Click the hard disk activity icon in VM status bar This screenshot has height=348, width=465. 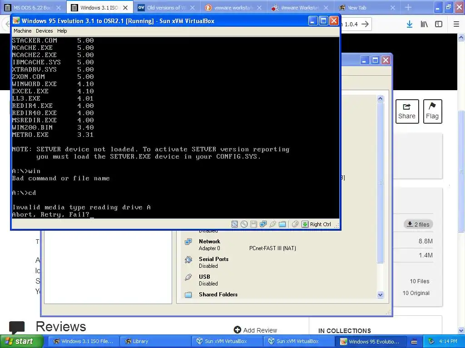[235, 224]
